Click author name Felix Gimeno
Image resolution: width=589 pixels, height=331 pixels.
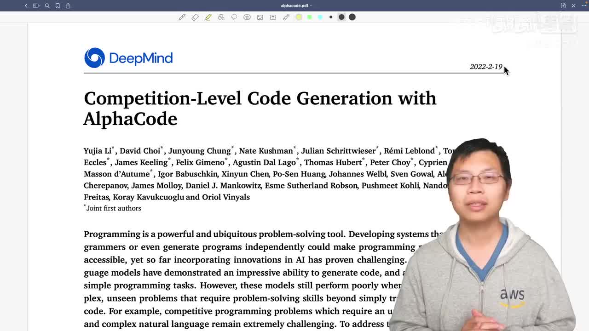200,162
